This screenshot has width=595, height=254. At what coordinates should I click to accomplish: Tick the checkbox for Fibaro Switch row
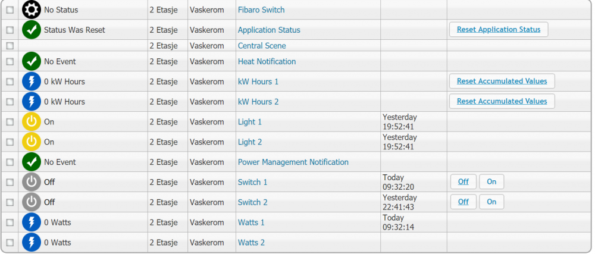[10, 10]
